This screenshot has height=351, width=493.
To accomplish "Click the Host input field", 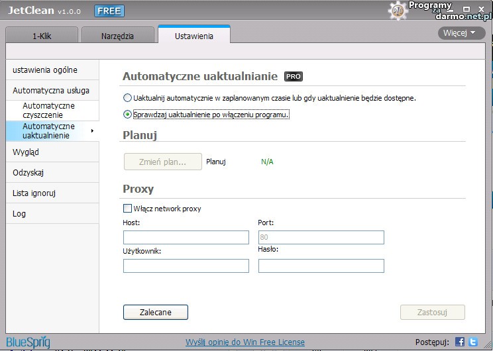I will coord(186,237).
